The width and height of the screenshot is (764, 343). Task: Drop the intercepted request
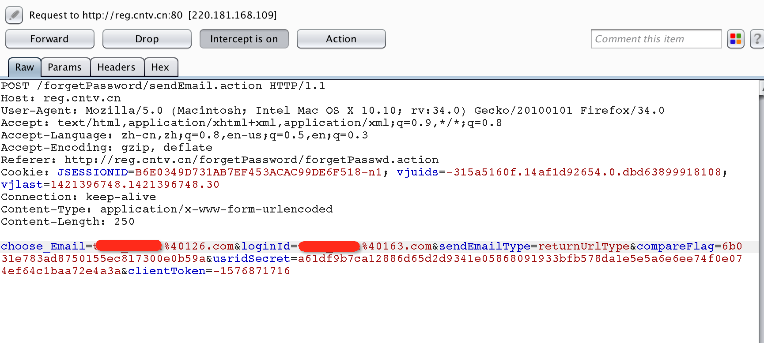tap(147, 39)
